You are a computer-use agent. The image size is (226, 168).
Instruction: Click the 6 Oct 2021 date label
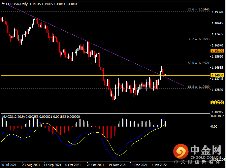pyautogui.click(x=73, y=165)
